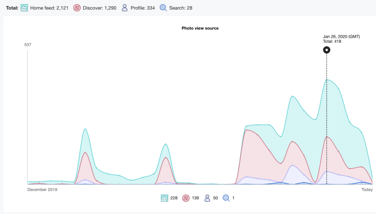
Task: Click the 'Today' axis label
Action: pyautogui.click(x=367, y=190)
